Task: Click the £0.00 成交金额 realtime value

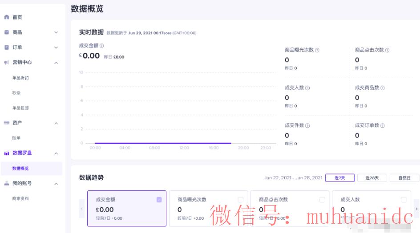Action: [x=89, y=56]
